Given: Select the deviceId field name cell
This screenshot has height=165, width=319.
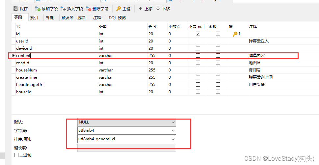Looking at the screenshot, I should point(57,48).
